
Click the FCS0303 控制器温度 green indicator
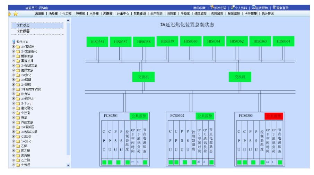pos(262,162)
